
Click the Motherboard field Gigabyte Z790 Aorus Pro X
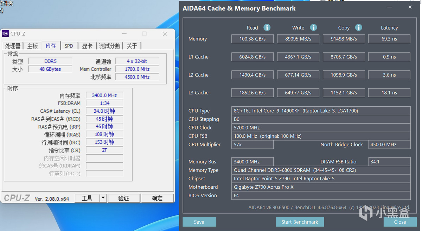pyautogui.click(x=321, y=187)
